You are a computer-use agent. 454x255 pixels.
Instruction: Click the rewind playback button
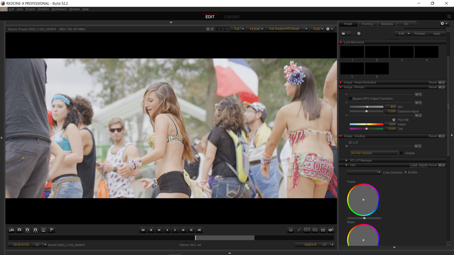tap(159, 230)
